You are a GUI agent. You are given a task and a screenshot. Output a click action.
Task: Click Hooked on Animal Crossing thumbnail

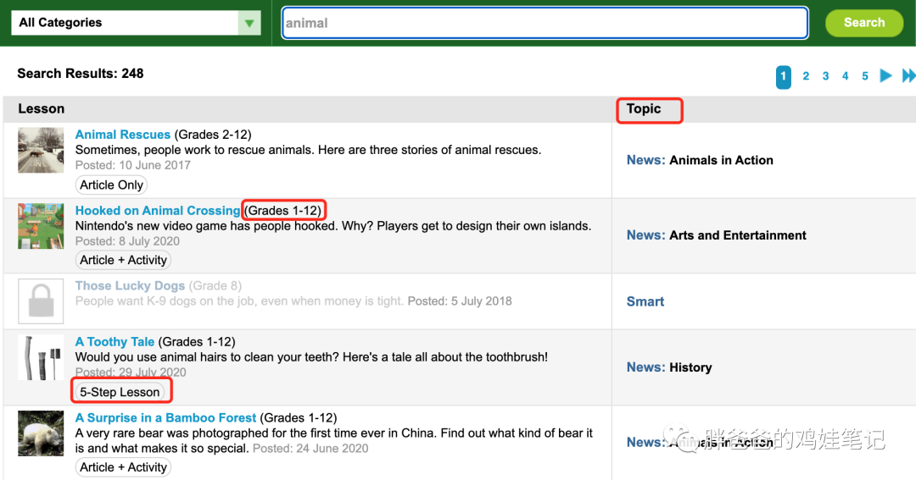click(x=41, y=226)
